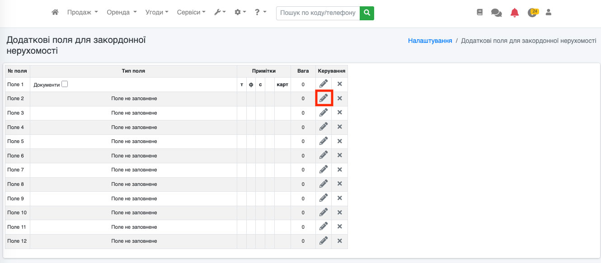The image size is (601, 263).
Task: Focus the Пошук по коду/телефону search field
Action: click(318, 13)
